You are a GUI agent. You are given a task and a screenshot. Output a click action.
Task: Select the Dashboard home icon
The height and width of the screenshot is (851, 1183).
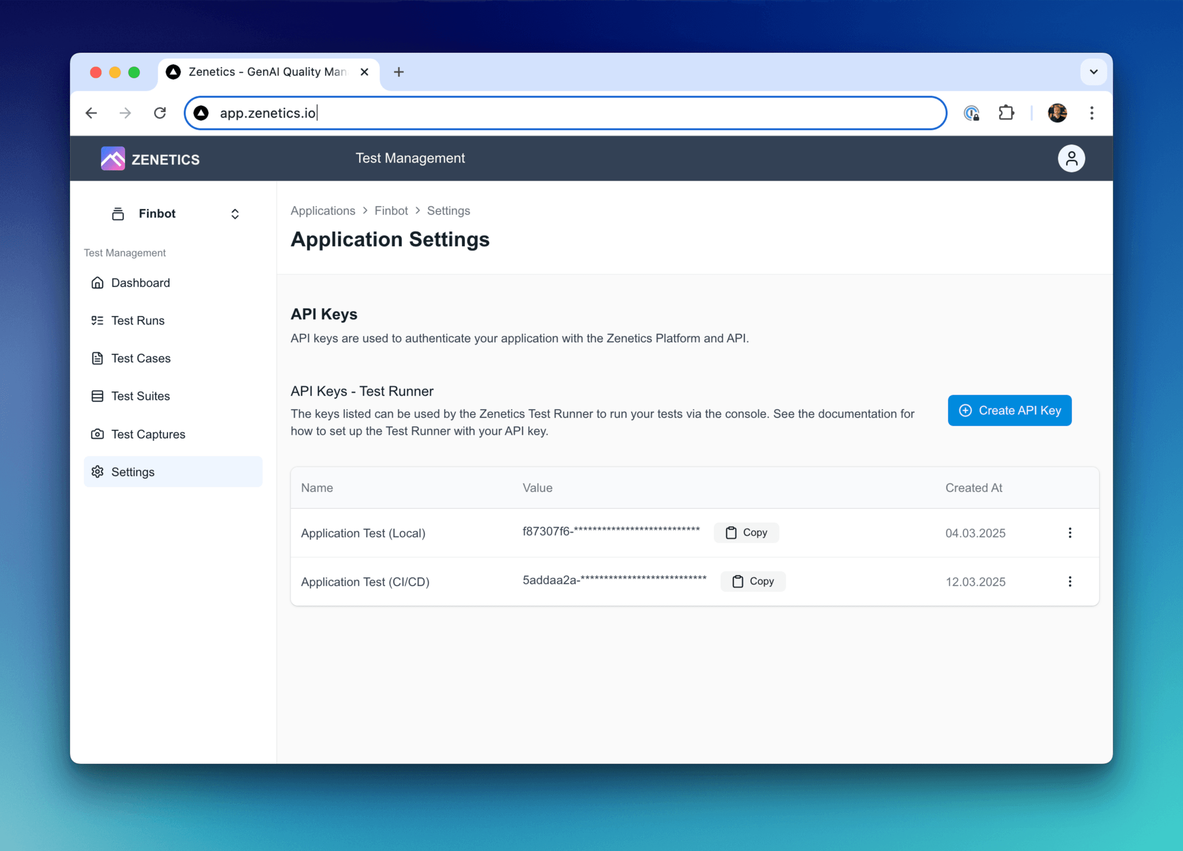(x=98, y=282)
